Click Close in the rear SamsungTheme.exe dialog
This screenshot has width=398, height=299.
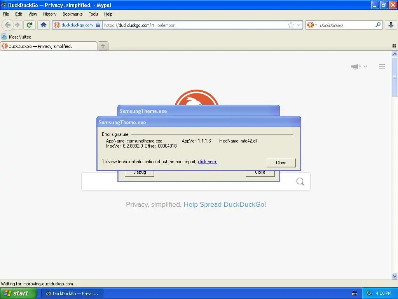click(x=260, y=173)
